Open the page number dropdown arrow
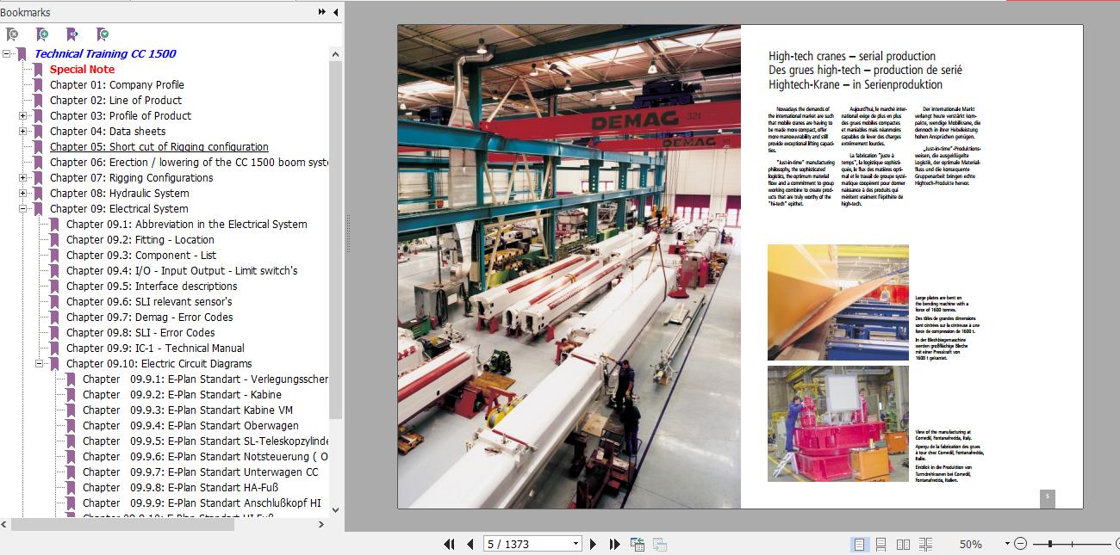The height and width of the screenshot is (555, 1120). click(576, 544)
